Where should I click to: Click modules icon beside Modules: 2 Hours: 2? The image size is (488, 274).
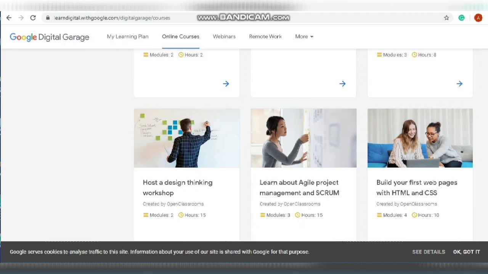click(146, 55)
